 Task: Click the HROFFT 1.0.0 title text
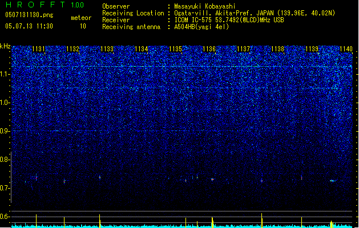(x=45, y=5)
